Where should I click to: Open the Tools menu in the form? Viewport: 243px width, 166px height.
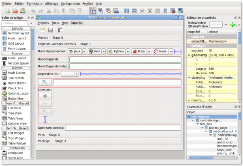point(55,23)
